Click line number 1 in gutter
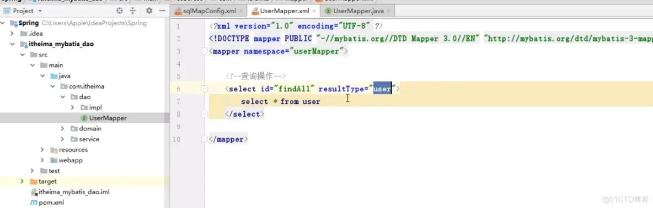 pyautogui.click(x=178, y=26)
